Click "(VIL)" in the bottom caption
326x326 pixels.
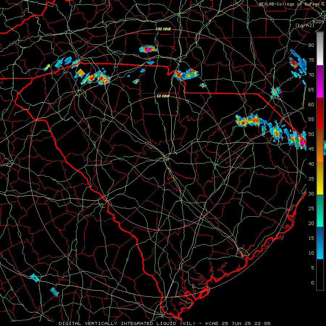188,323
